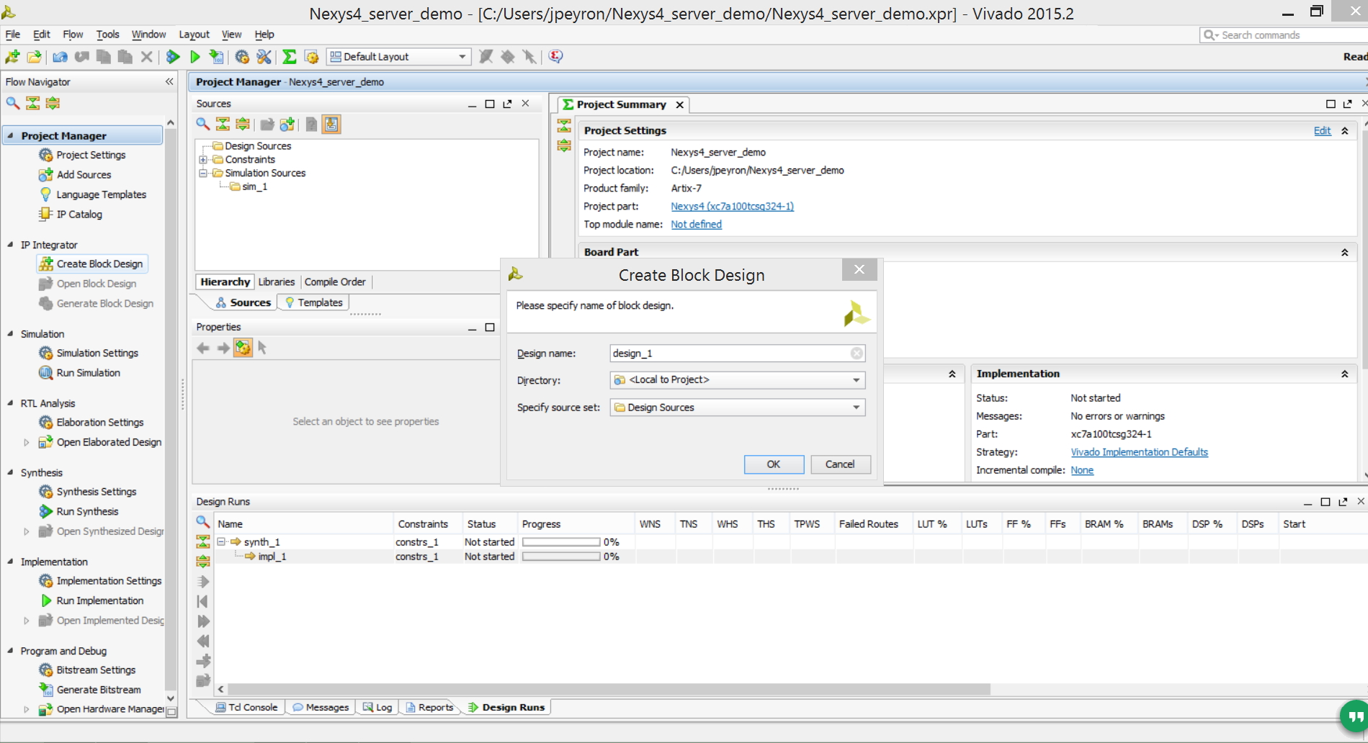1368x743 pixels.
Task: Click Run Implementation in Flow Navigator
Action: 91,600
